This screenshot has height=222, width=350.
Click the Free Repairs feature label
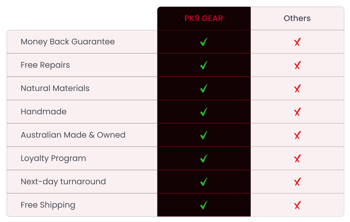tap(45, 65)
